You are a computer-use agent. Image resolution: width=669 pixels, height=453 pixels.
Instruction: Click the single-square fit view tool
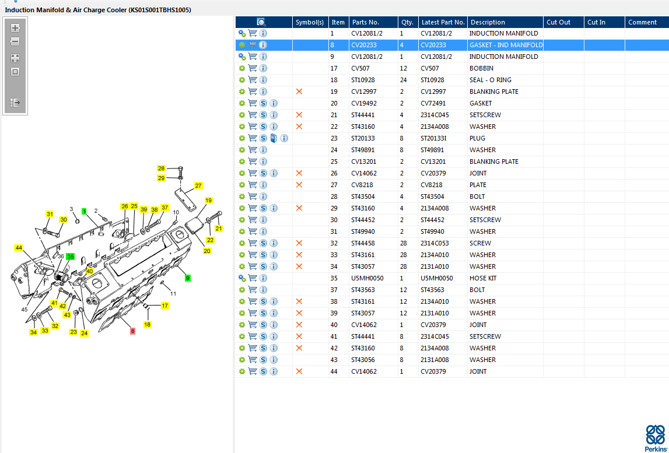pyautogui.click(x=15, y=72)
